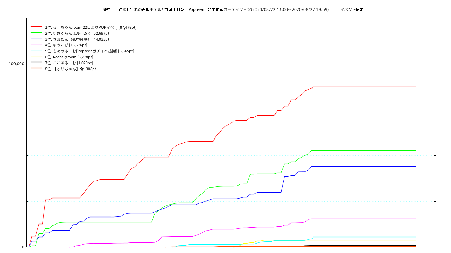
Task: Click the green line's final plateau
Action: 364,150
